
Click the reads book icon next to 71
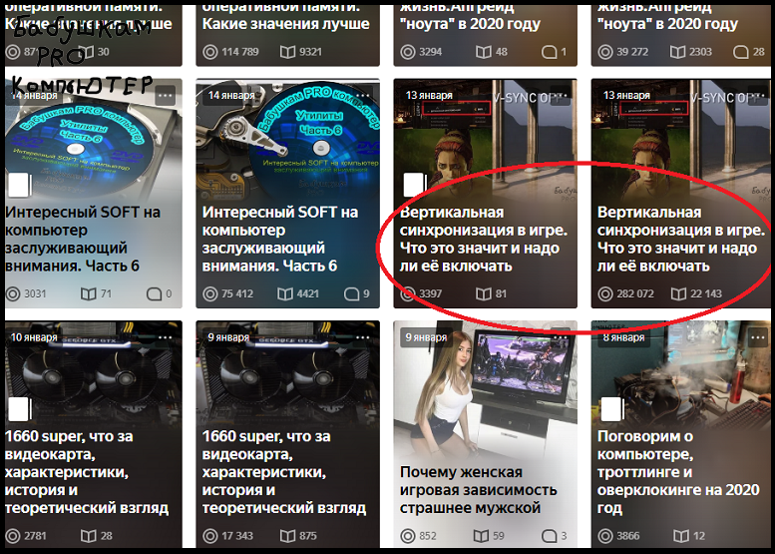pos(88,294)
